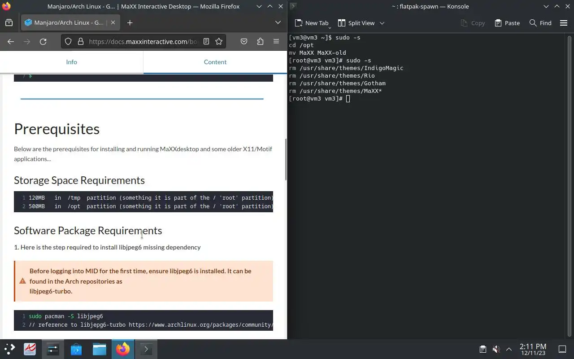Expand the New Tab dropdown arrow
This screenshot has height=359, width=574.
tap(330, 27)
